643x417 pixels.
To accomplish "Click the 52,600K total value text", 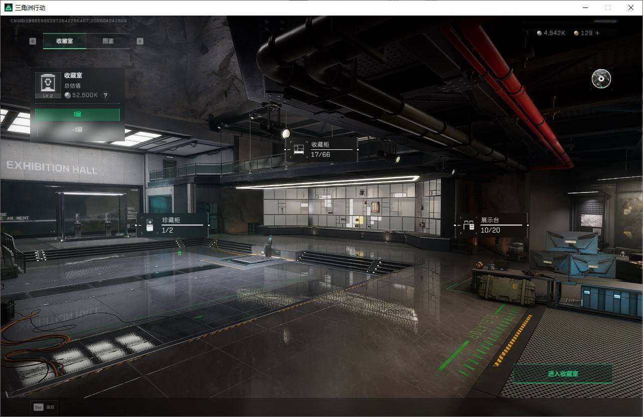I will pos(85,95).
